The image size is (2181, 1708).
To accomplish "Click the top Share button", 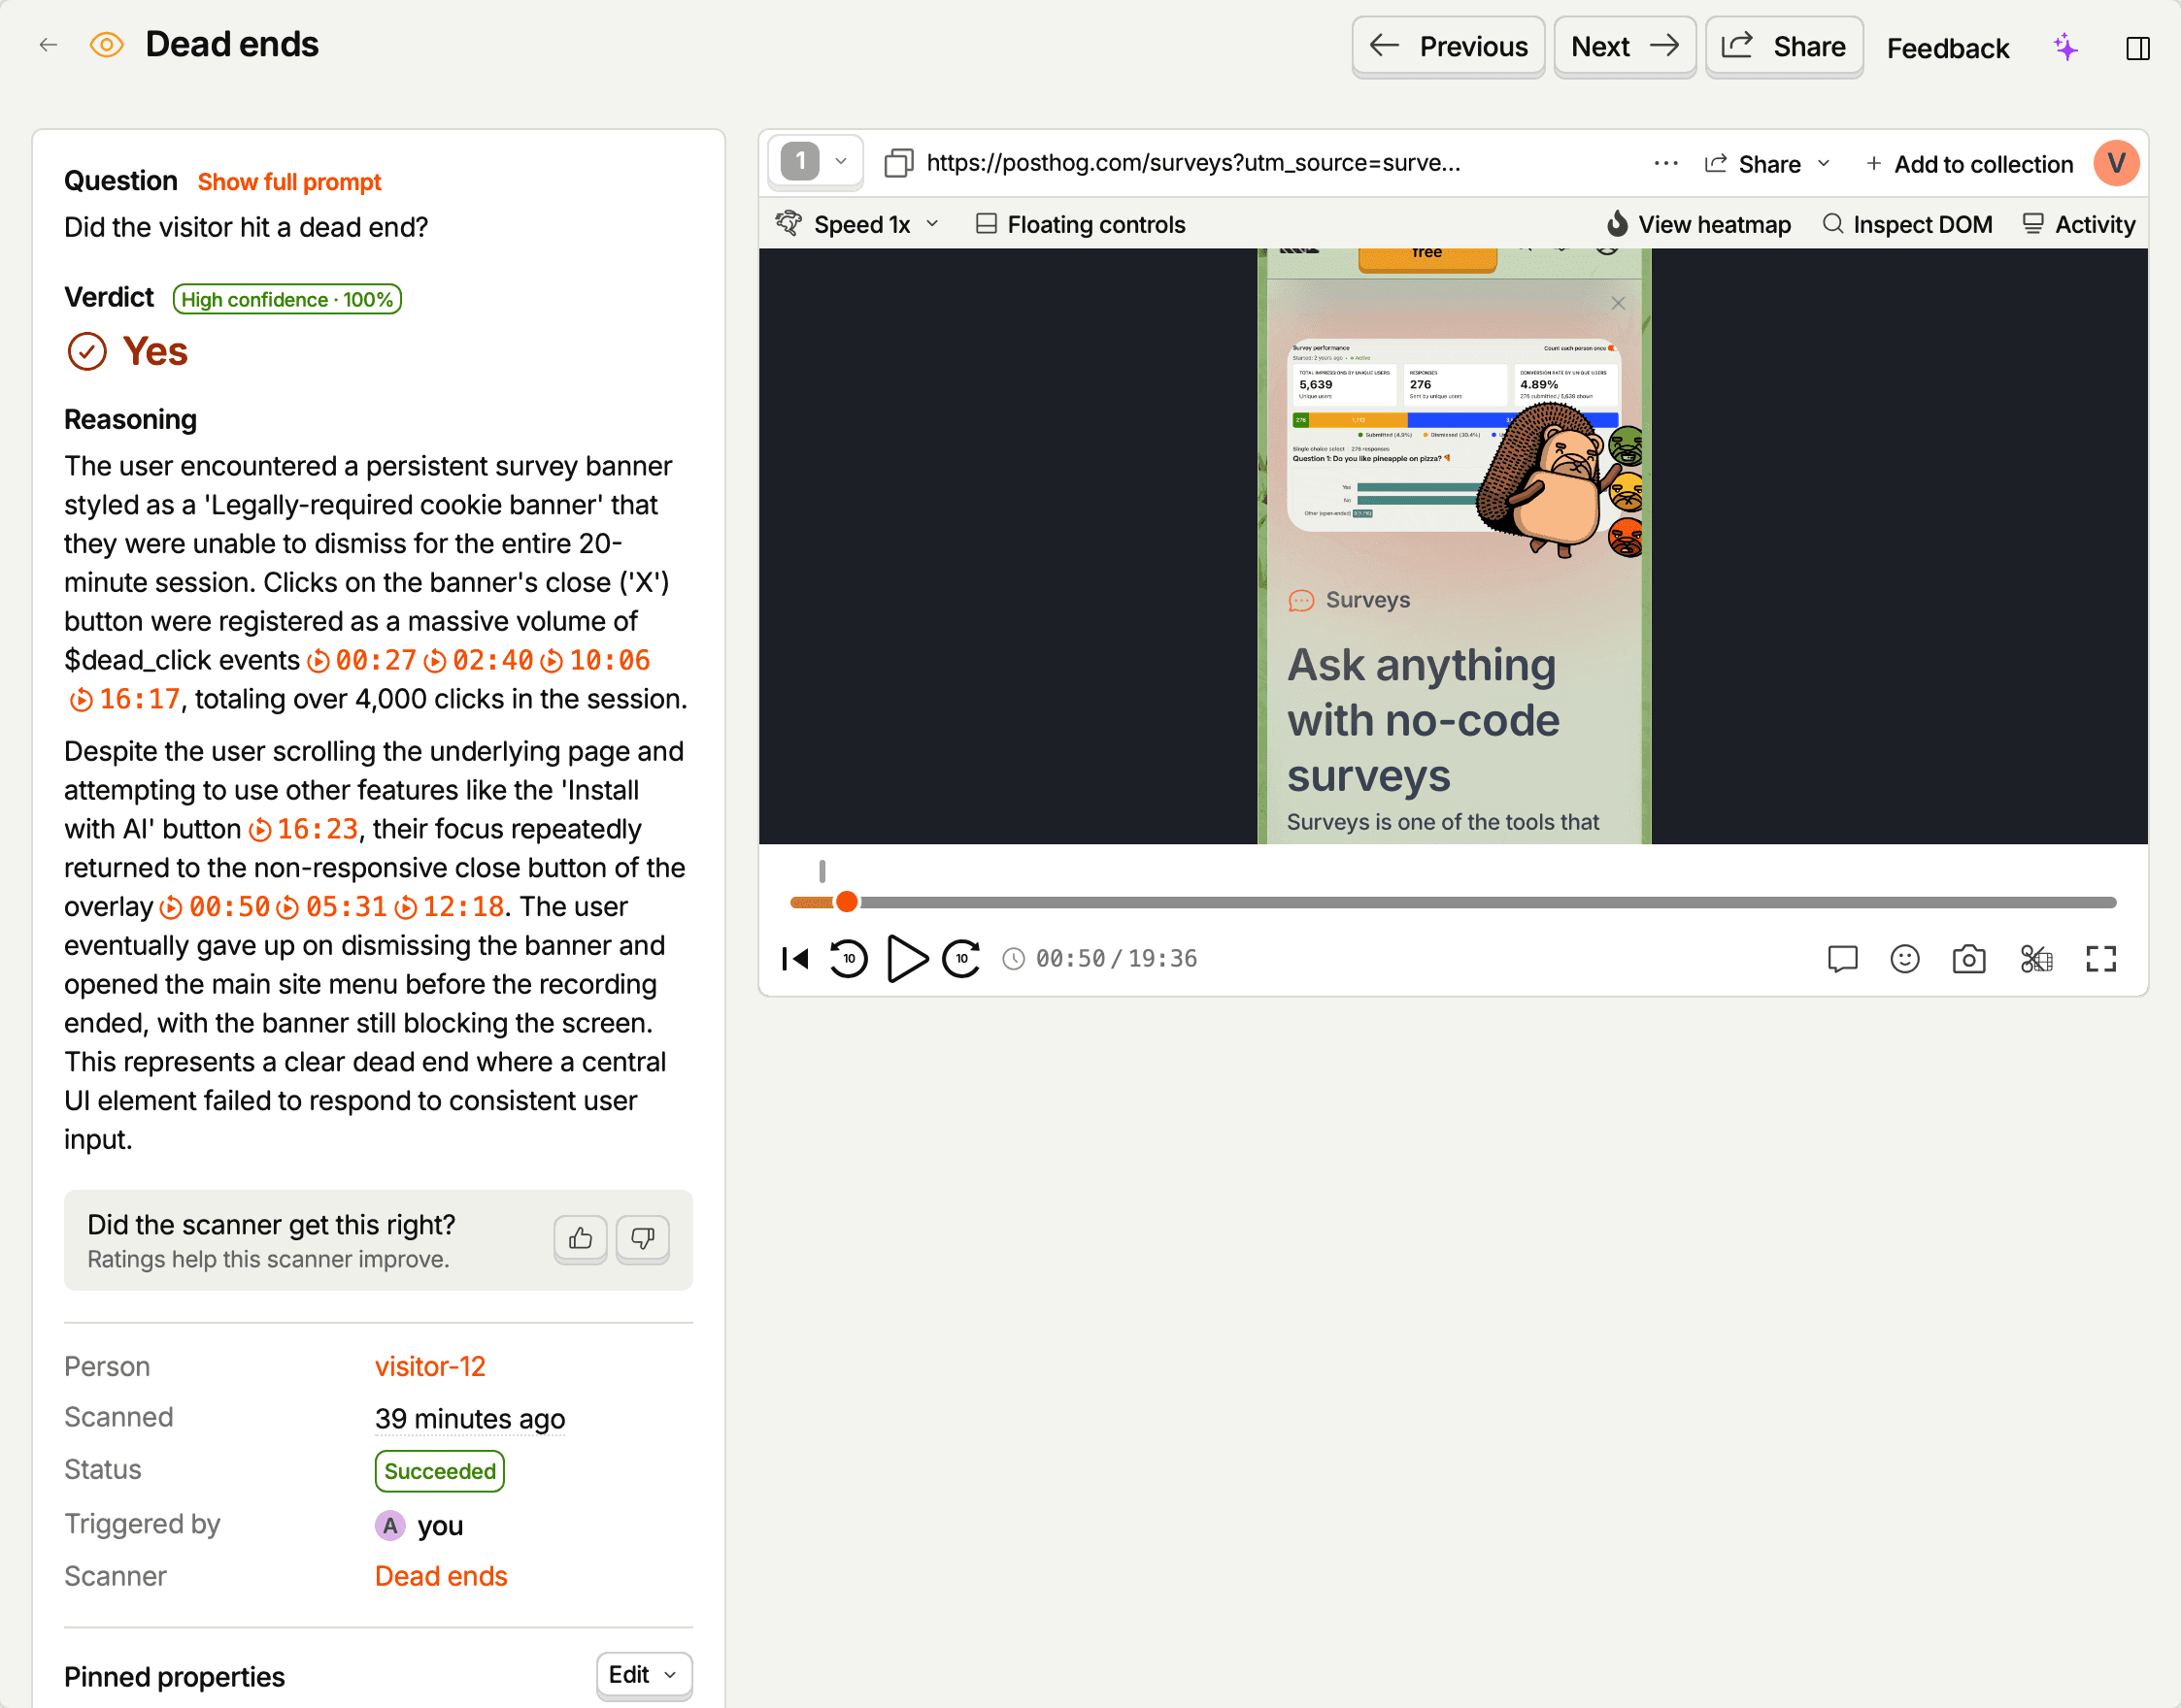I will (x=1783, y=46).
